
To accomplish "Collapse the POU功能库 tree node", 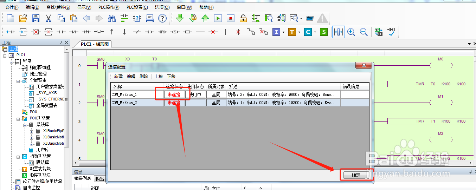I will [18, 118].
